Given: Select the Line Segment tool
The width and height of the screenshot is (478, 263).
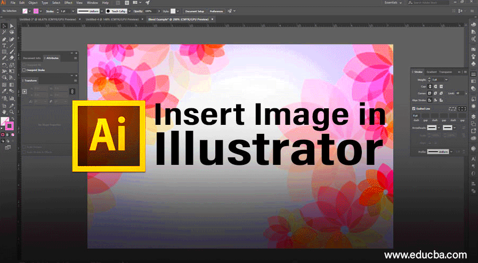Looking at the screenshot, I should 12,45.
